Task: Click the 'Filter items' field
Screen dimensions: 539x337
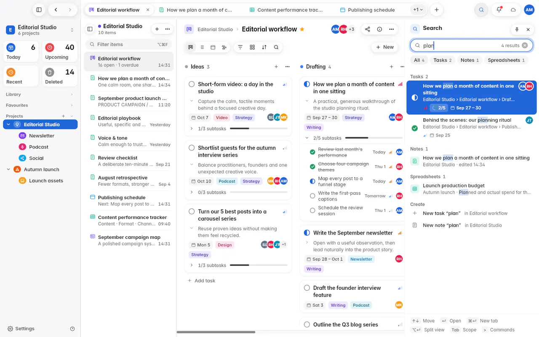Action: [128, 44]
